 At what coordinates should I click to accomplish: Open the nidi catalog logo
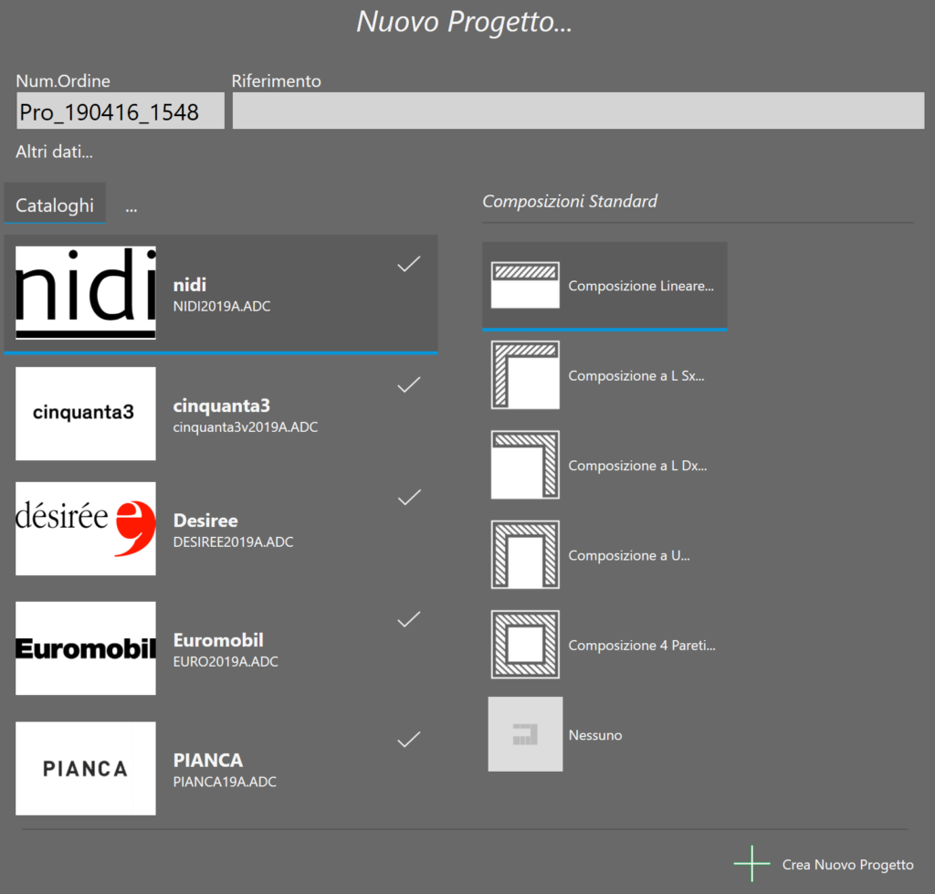tap(85, 293)
